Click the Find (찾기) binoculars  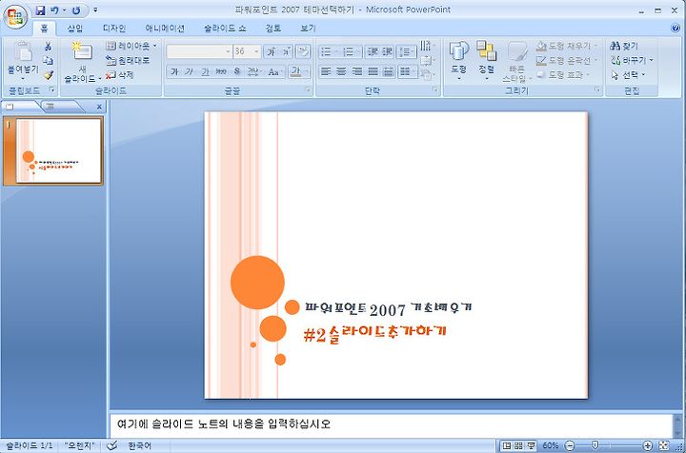click(624, 46)
